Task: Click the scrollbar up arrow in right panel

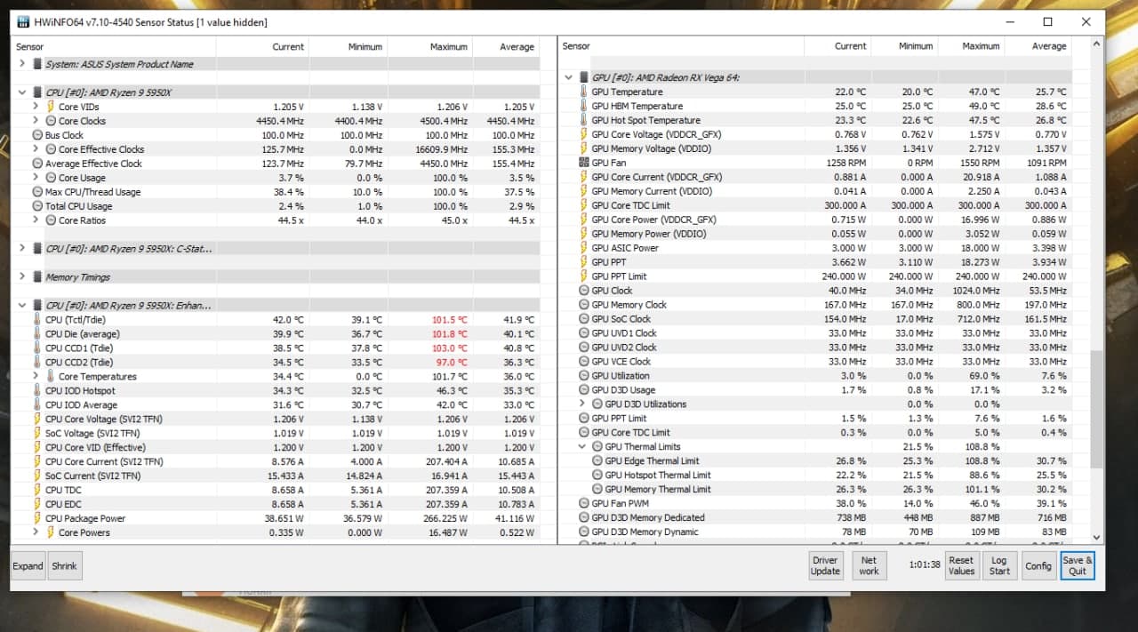Action: [x=1096, y=44]
